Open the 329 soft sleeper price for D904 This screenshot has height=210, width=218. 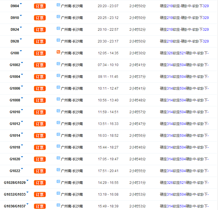206,6
